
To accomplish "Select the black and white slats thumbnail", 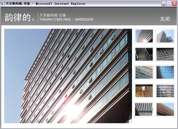I will click(x=144, y=109).
